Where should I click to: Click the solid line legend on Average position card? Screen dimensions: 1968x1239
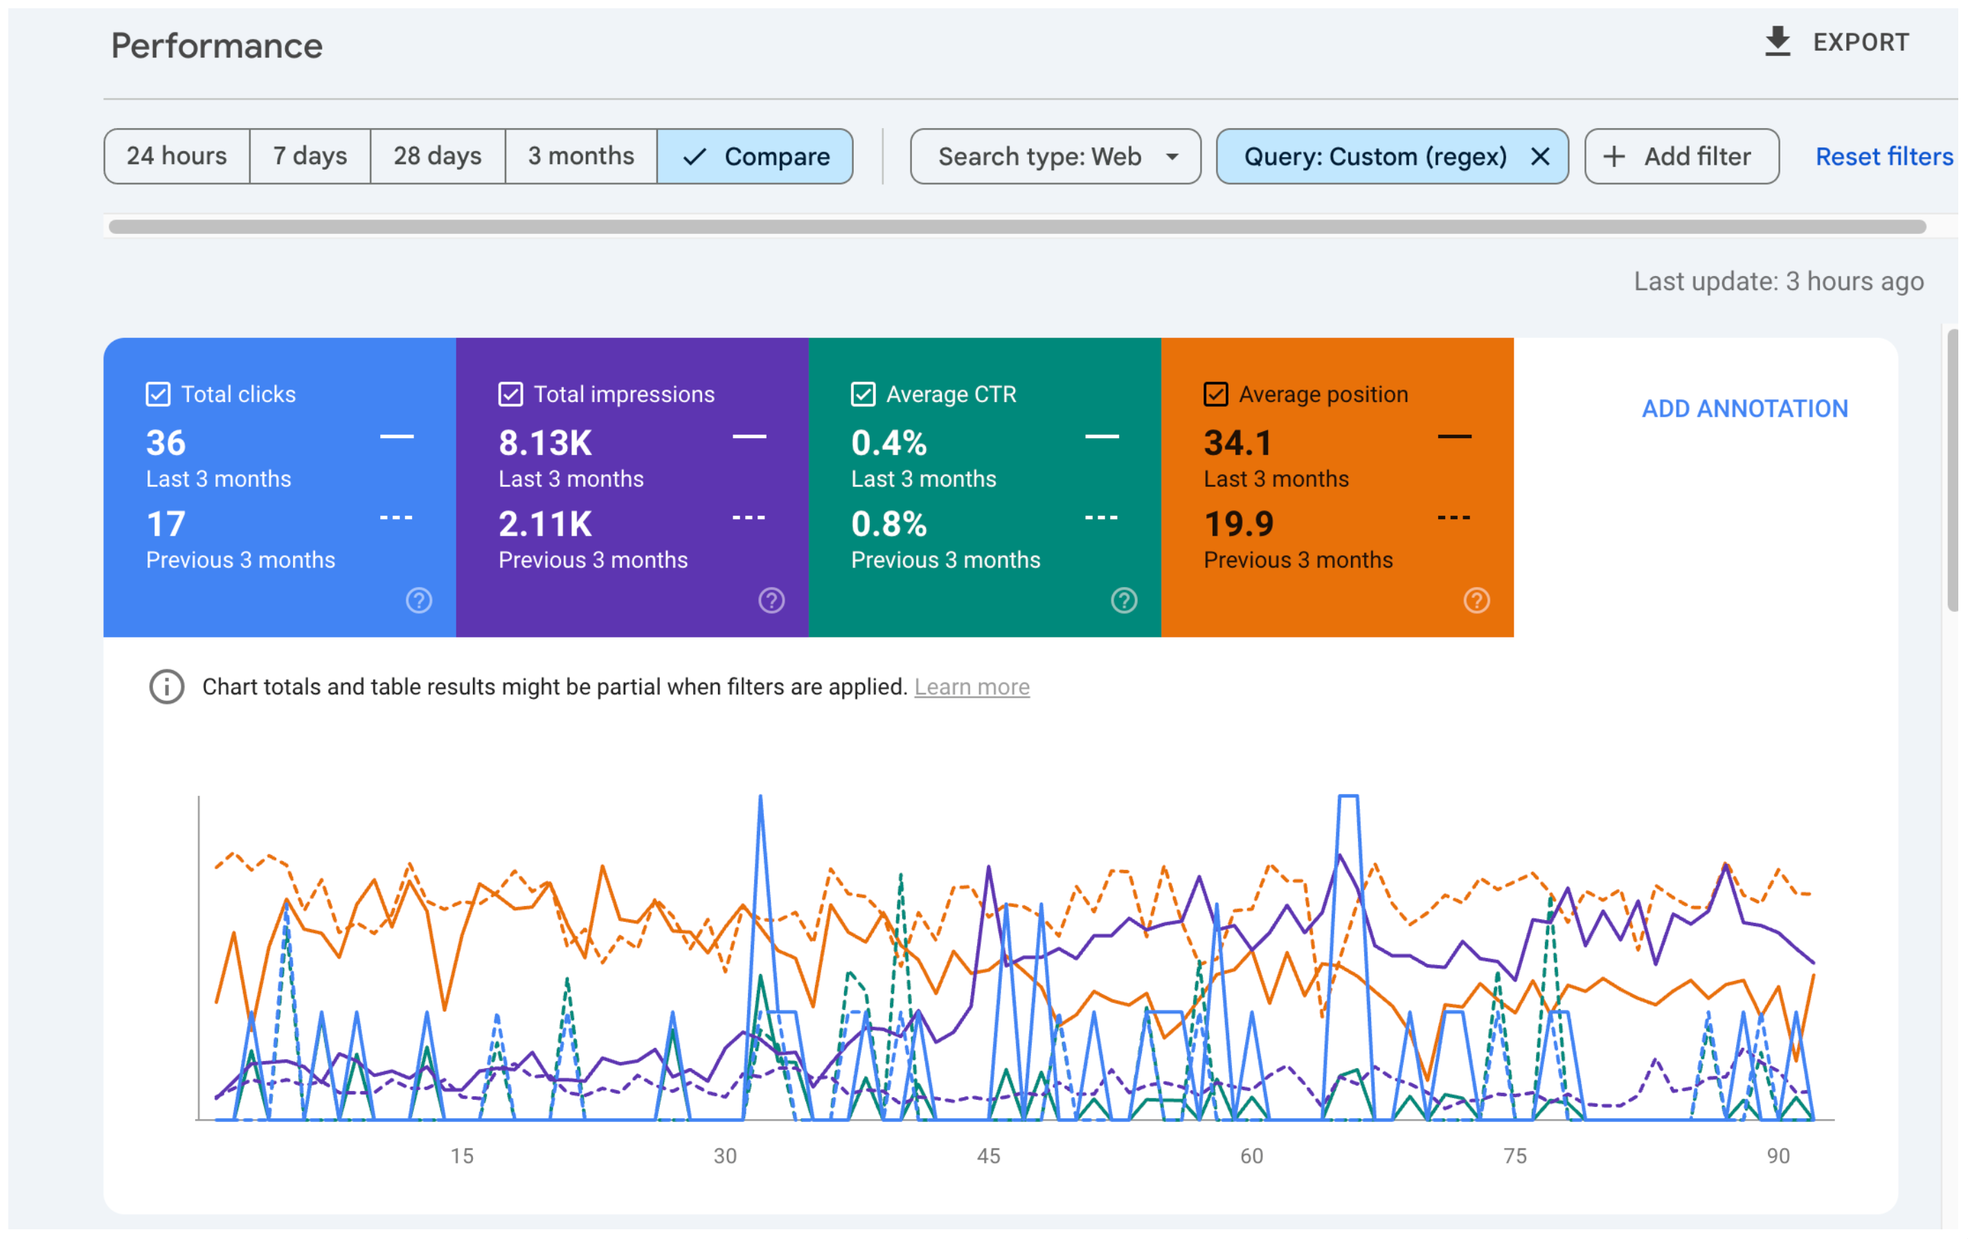(x=1454, y=437)
